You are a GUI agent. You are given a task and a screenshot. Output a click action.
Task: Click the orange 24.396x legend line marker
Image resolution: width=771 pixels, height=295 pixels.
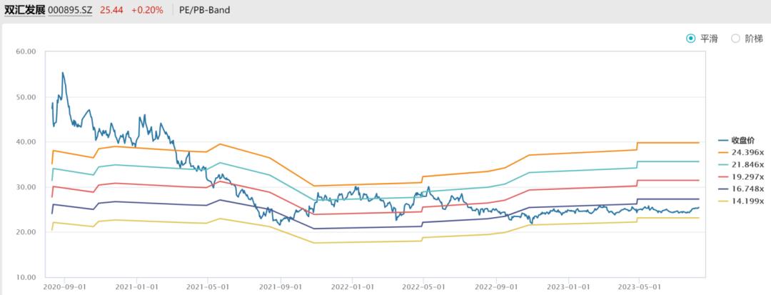pos(722,152)
